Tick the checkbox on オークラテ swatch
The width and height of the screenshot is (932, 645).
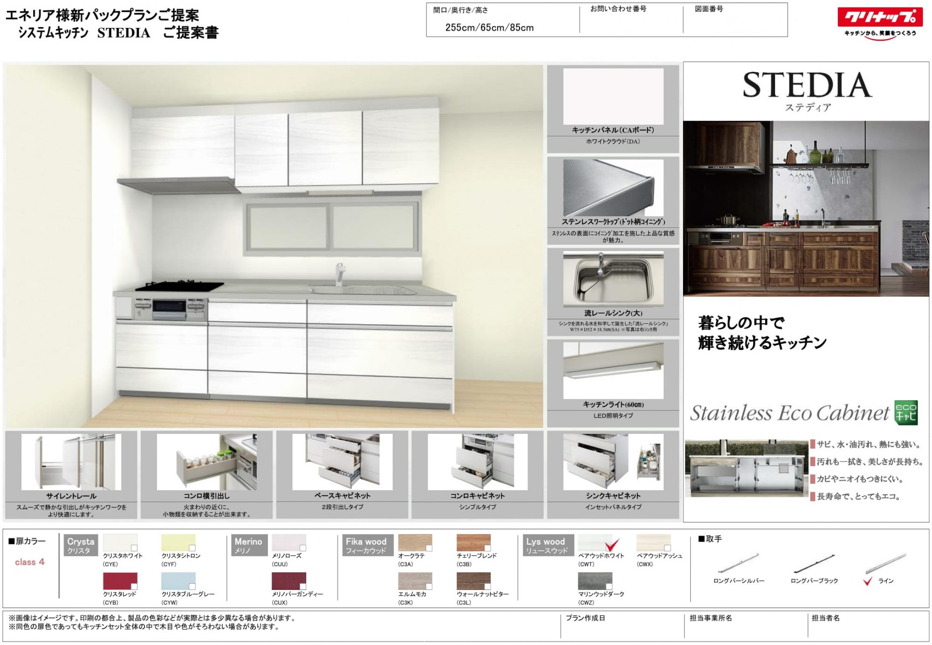429,548
